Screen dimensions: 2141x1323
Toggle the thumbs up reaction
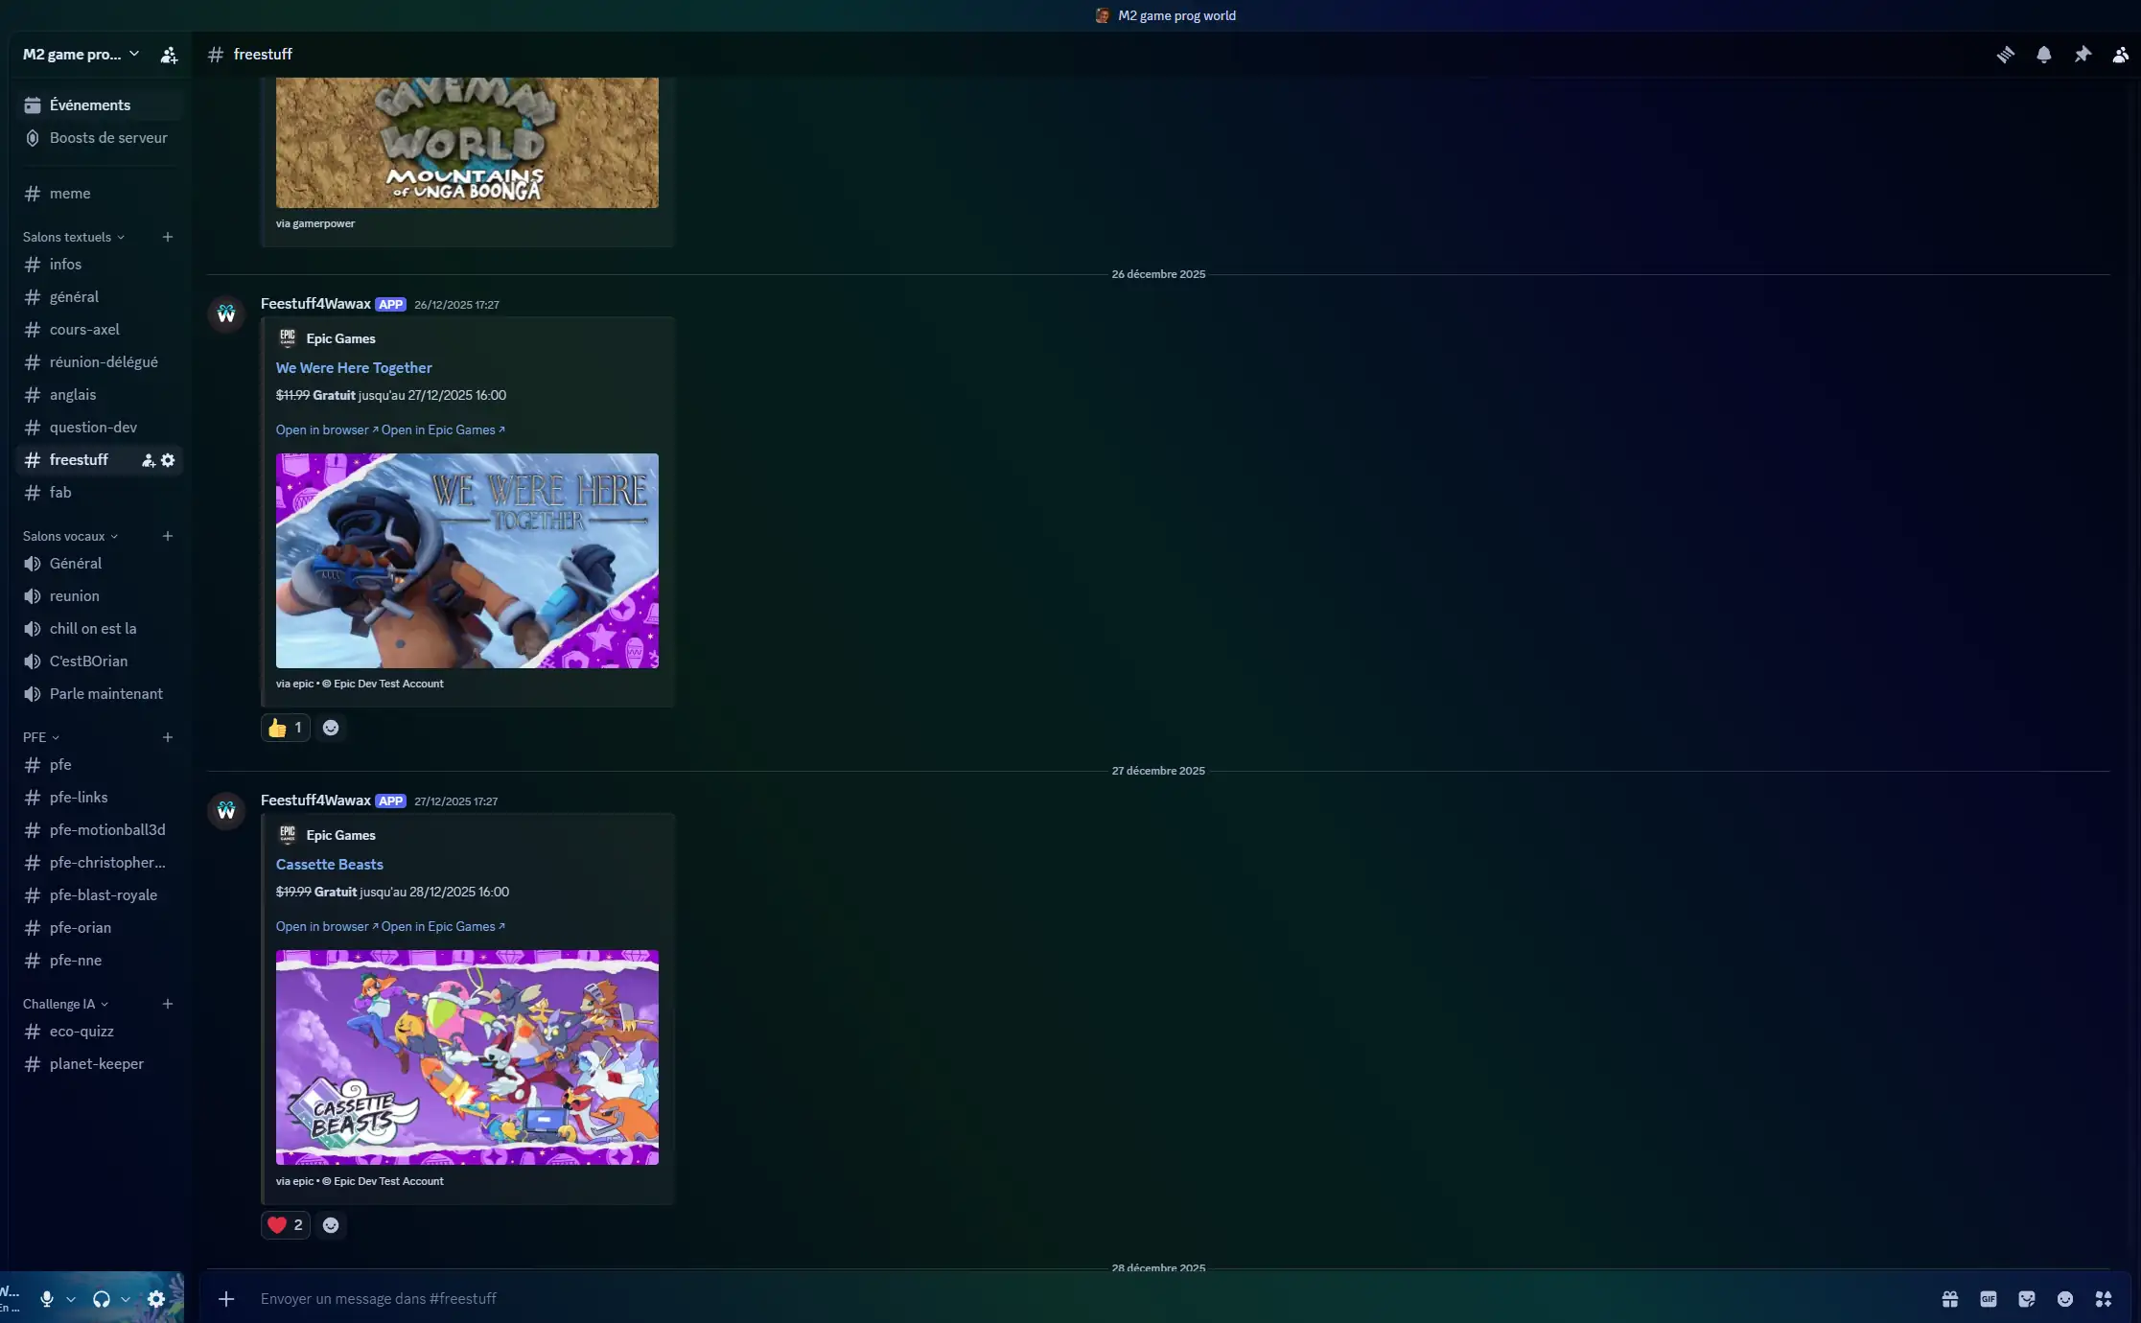click(x=285, y=728)
